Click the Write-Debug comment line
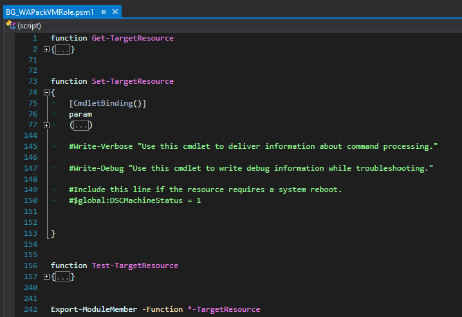This screenshot has width=462, height=317. click(251, 168)
